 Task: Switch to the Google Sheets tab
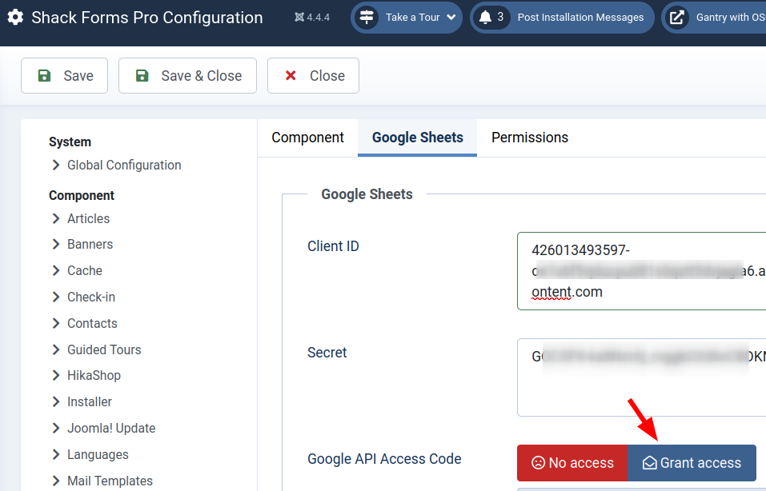(x=418, y=138)
